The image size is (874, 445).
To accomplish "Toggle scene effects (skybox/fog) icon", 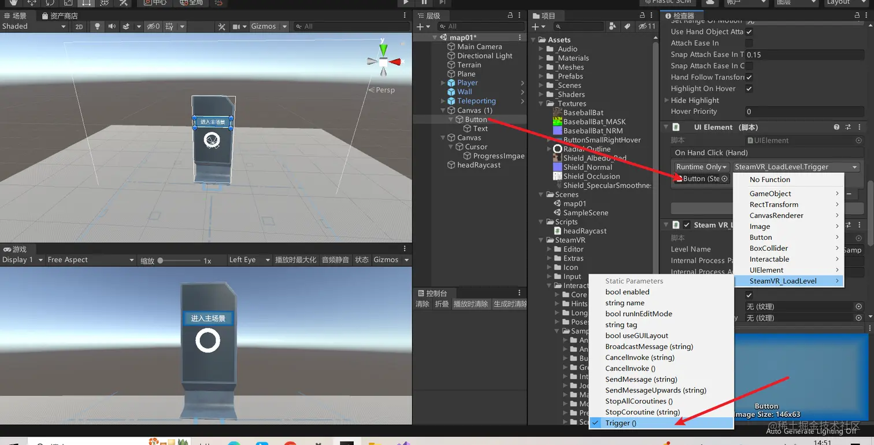I will point(126,27).
